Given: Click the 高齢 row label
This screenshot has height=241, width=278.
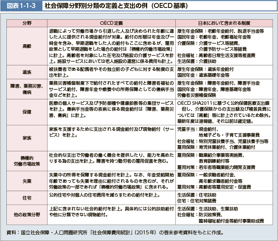Looking at the screenshot, I should (x=27, y=46).
